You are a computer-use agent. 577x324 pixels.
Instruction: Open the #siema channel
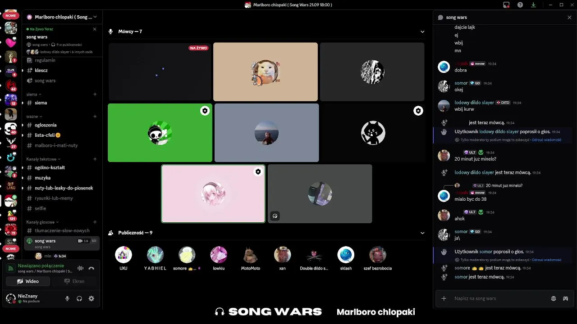(62, 103)
